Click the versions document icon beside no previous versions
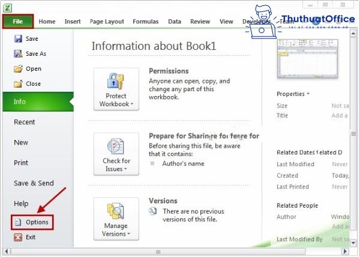Viewport: 360px width, 258px height. (x=152, y=211)
